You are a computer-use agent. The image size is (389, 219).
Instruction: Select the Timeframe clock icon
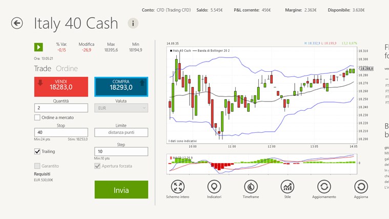251,186
